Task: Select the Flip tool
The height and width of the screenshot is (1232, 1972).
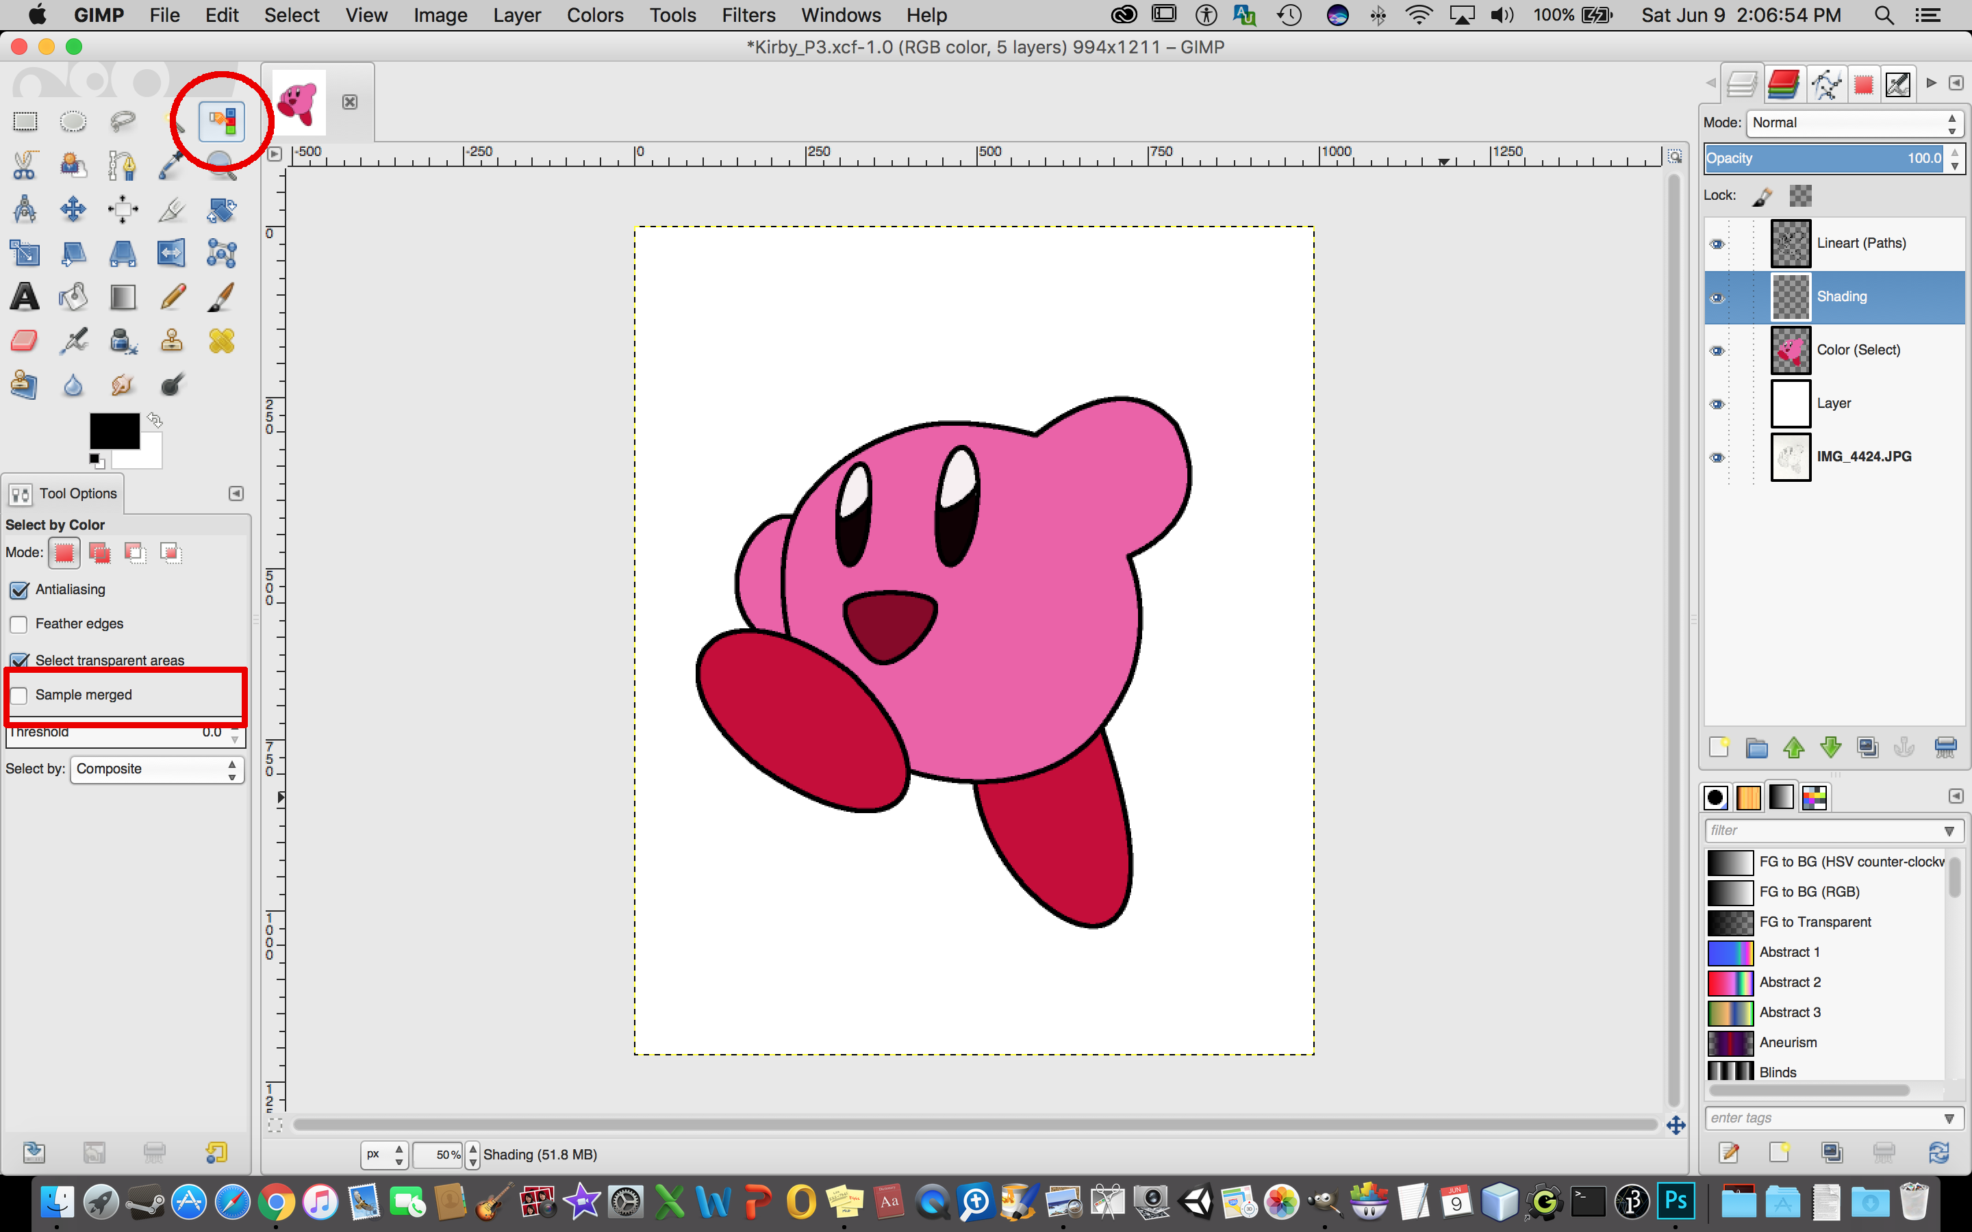Action: pos(172,253)
